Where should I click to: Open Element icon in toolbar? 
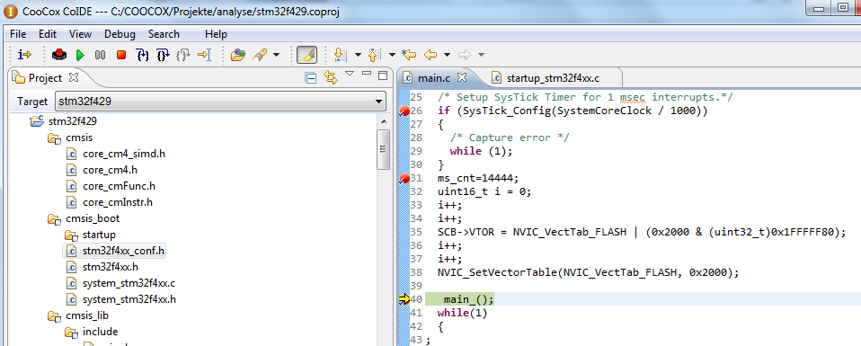click(x=238, y=55)
